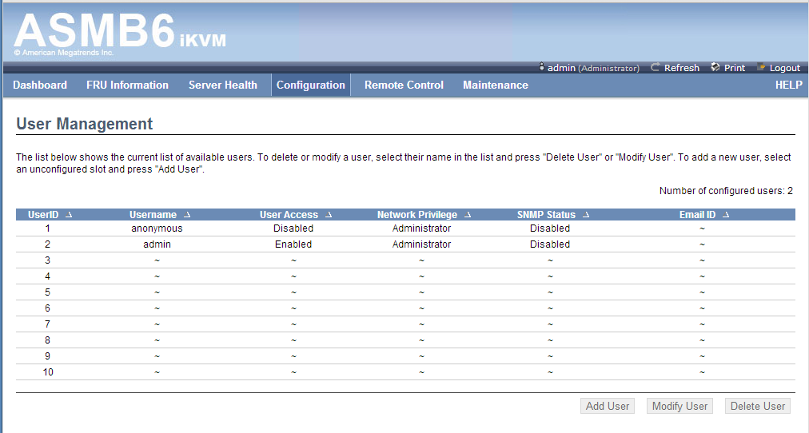Click Number of configured users text
Screen dimensions: 809x433
pos(726,191)
